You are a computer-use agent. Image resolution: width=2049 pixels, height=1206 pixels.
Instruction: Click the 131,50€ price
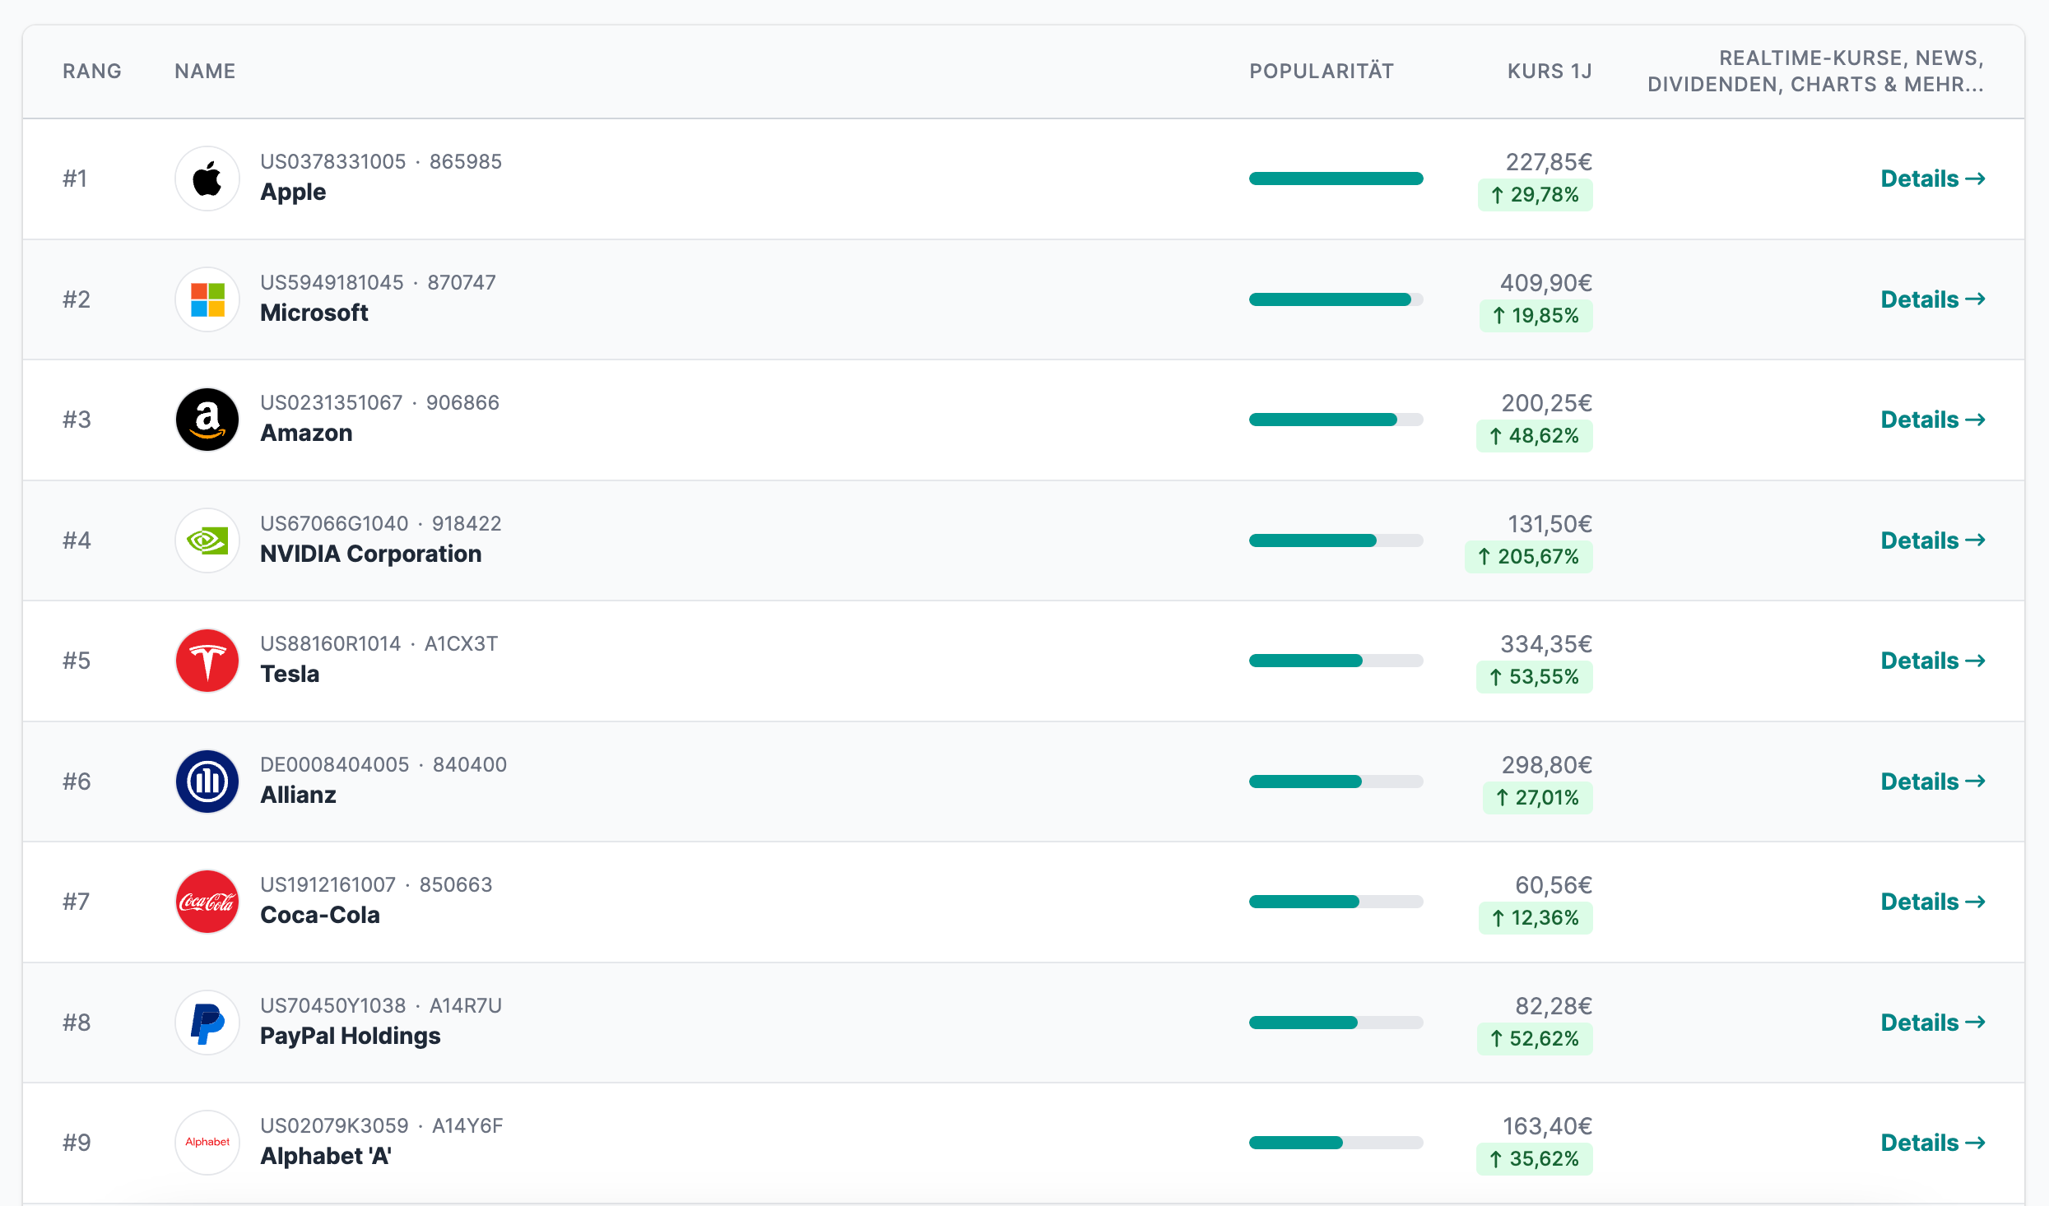click(1550, 524)
